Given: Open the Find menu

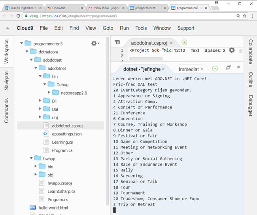Looking at the screenshot, I should 74,28.
